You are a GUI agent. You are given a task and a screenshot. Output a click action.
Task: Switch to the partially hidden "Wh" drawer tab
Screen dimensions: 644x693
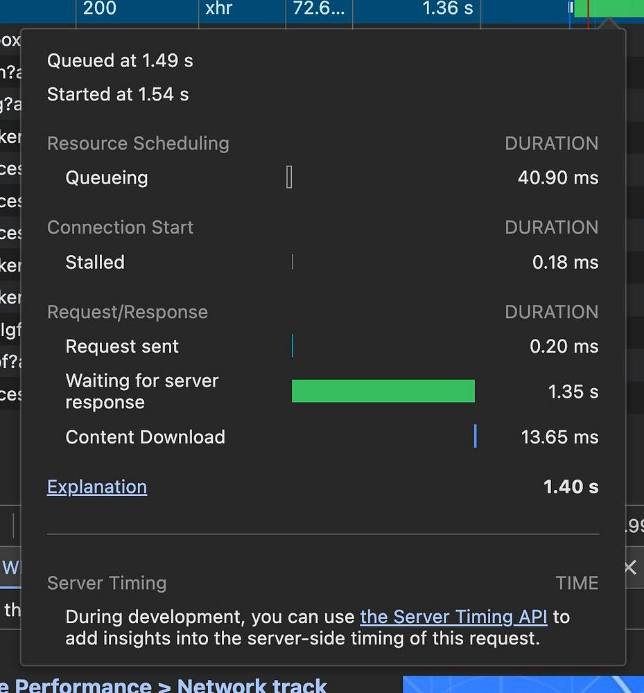click(x=10, y=568)
